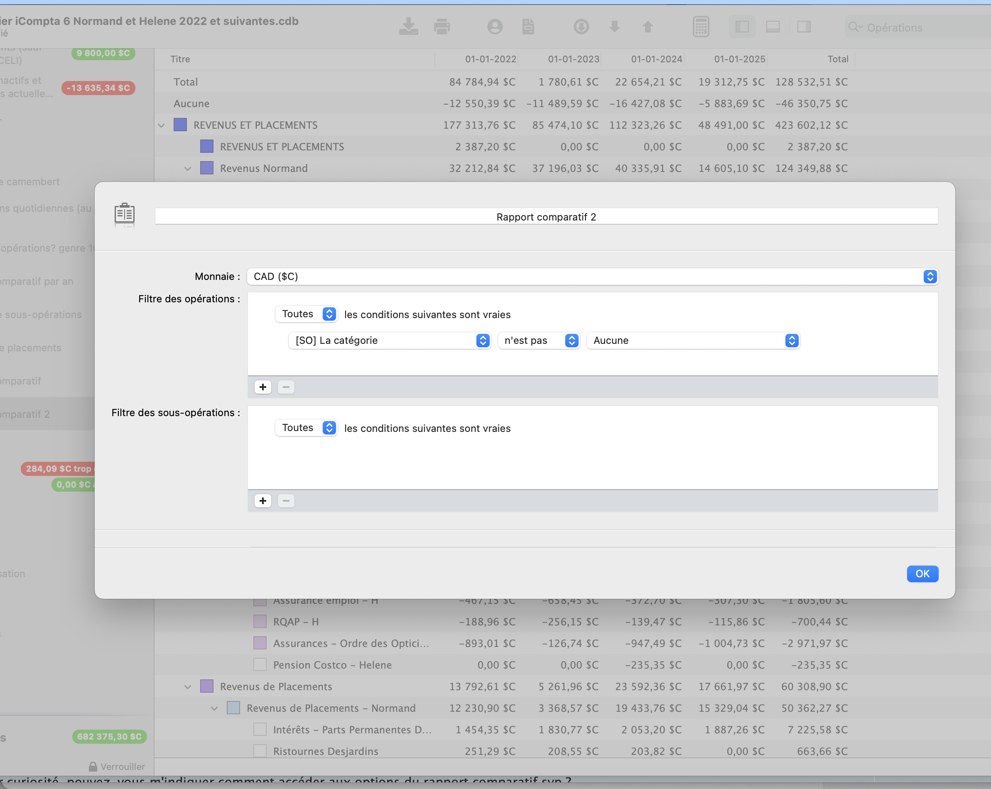Collapse the top REVENUS ET PLACEMENTS row
991x789 pixels.
[161, 125]
